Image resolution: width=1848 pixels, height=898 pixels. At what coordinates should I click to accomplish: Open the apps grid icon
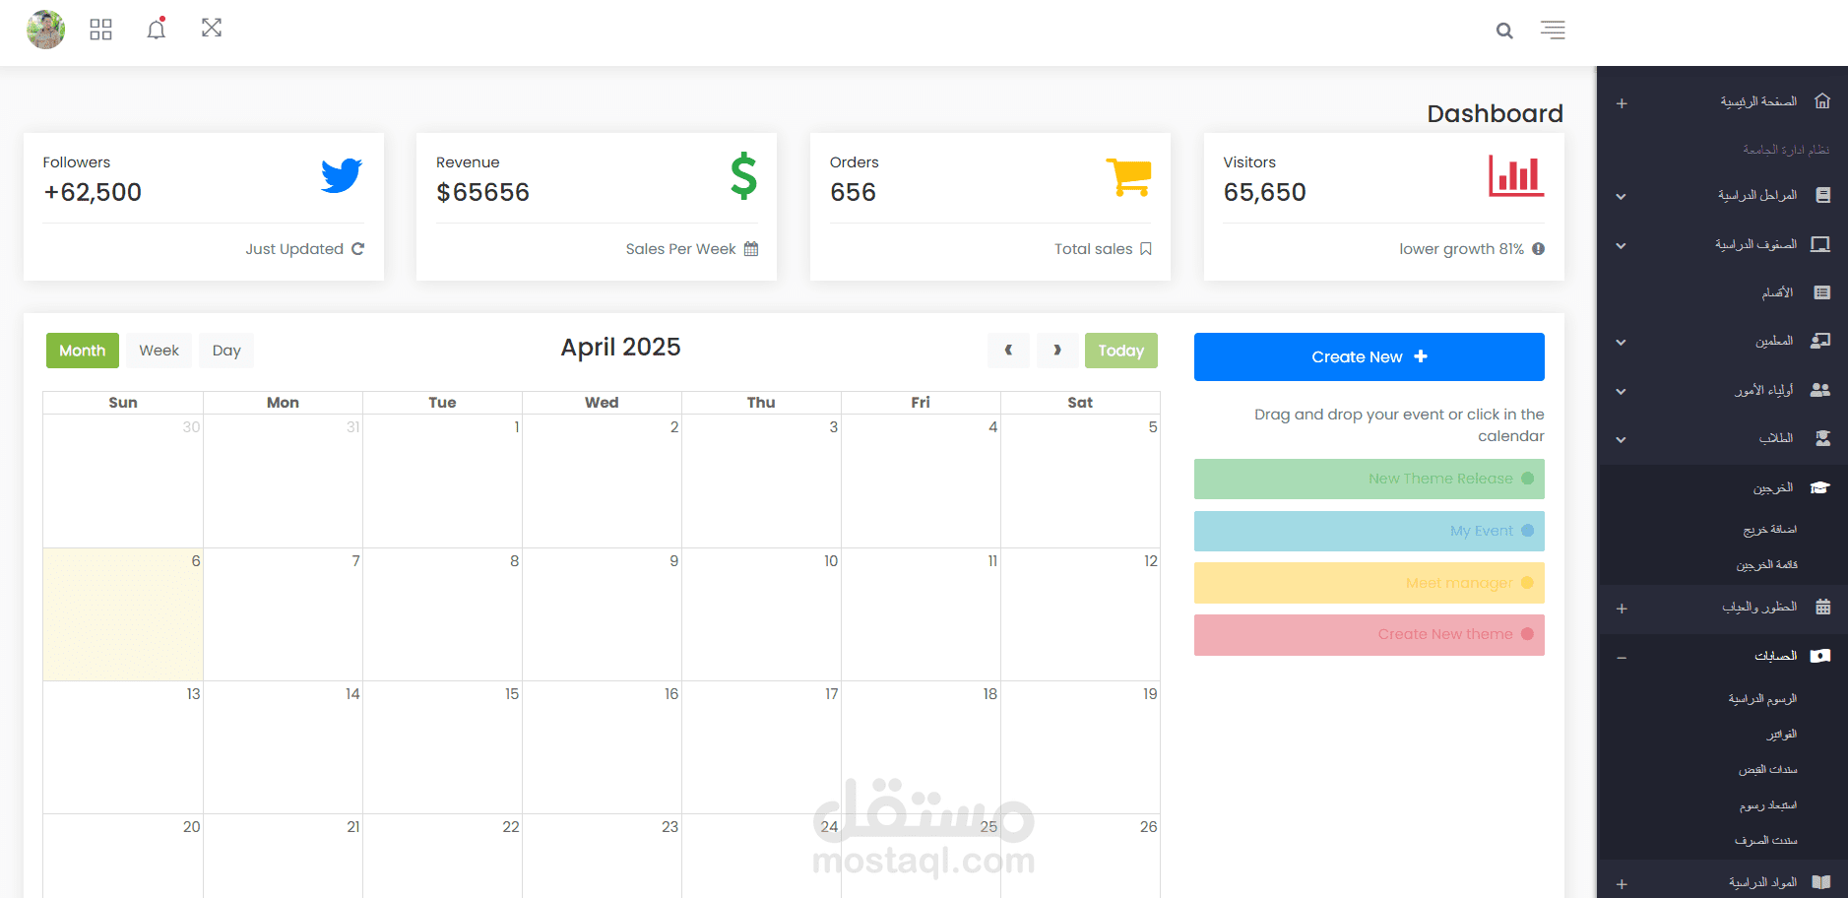[100, 30]
